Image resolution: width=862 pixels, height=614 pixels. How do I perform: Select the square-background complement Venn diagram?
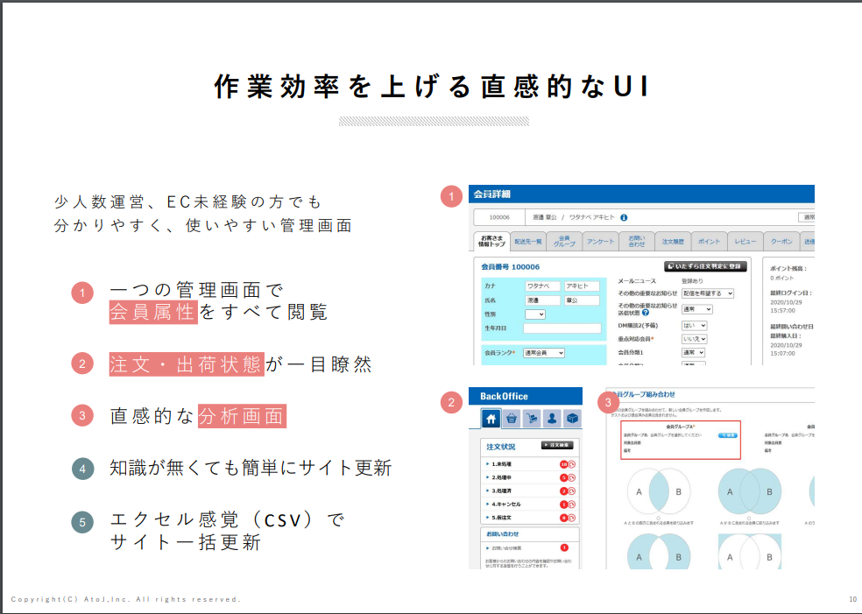coord(750,552)
